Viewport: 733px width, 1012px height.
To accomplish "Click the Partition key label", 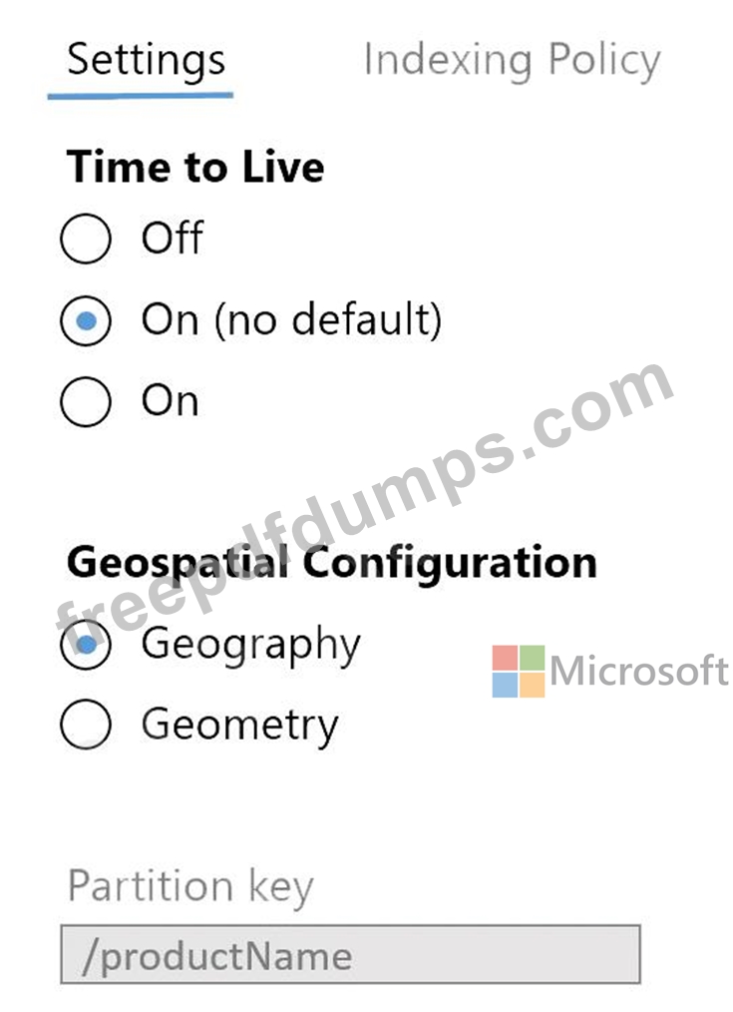I will pos(189,886).
